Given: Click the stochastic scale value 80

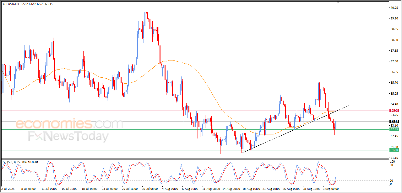Looking at the screenshot, I should pyautogui.click(x=392, y=165).
